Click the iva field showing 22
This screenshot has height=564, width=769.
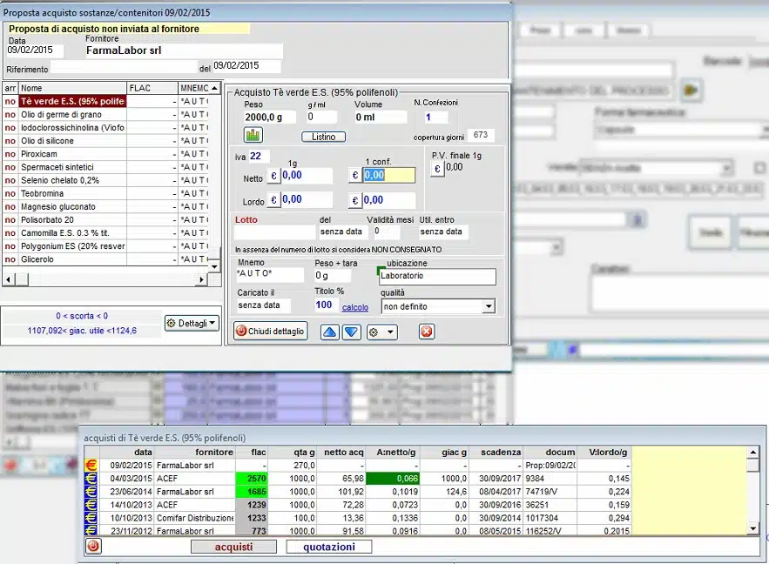[x=260, y=157]
